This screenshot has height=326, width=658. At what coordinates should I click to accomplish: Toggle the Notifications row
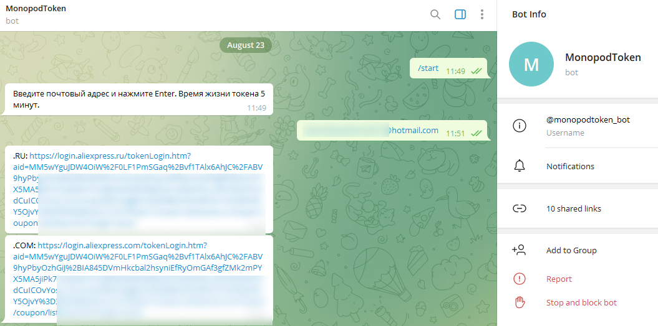[x=578, y=166]
